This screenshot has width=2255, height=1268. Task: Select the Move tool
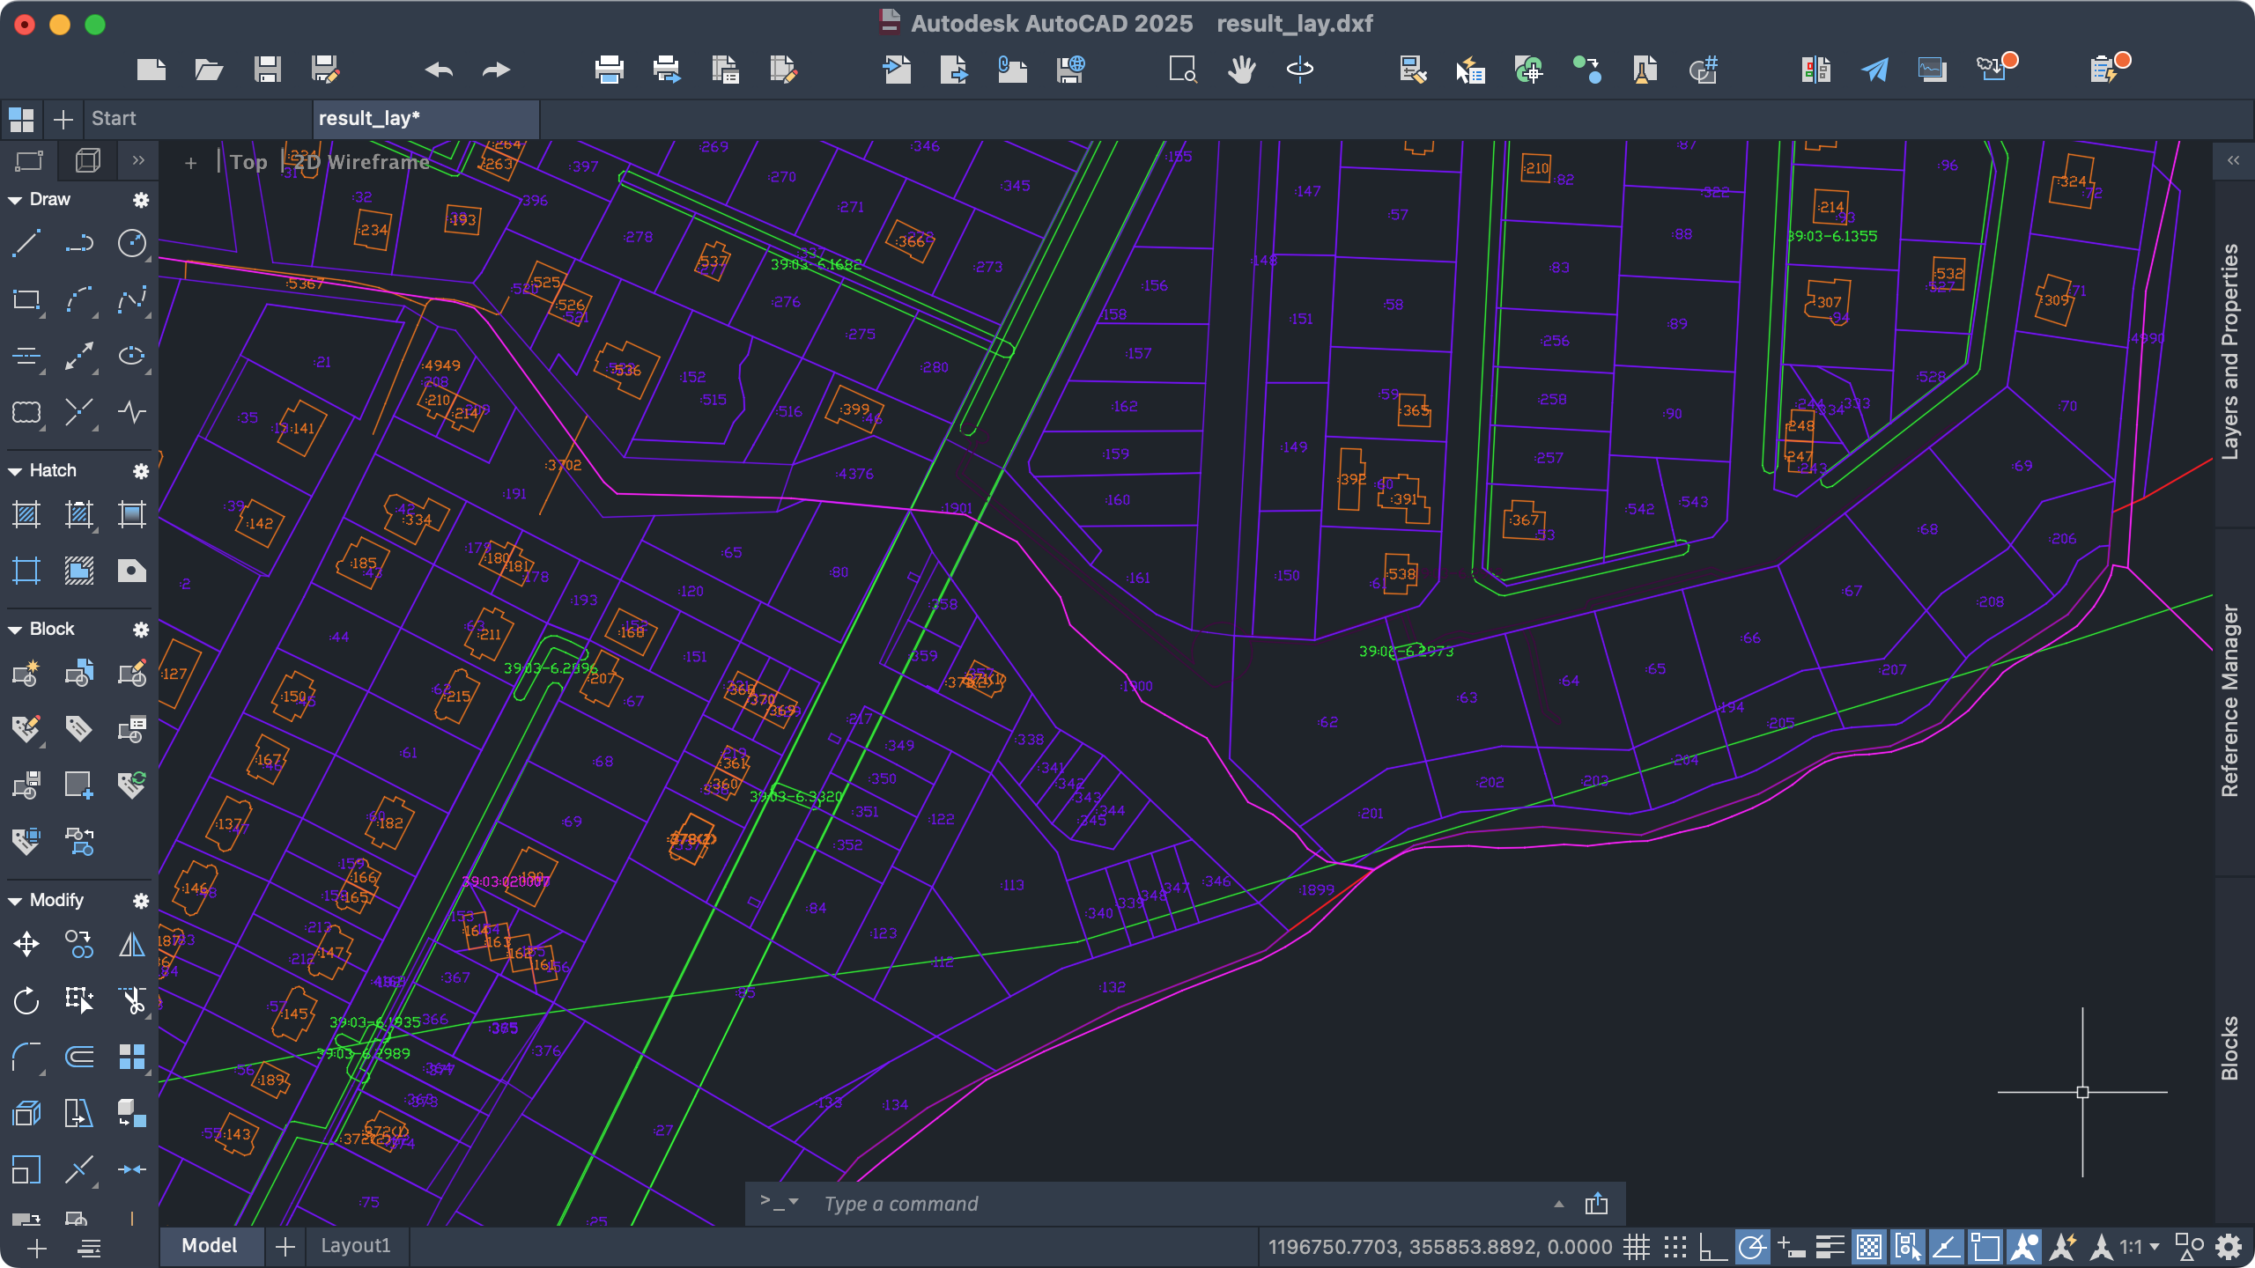[x=26, y=945]
